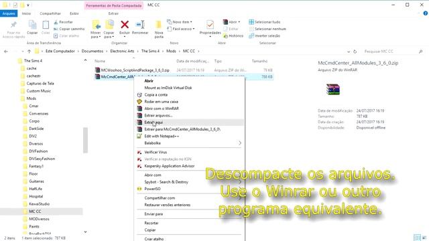Switch to the Exibir tab
429x241 pixels.
pyautogui.click(x=74, y=13)
